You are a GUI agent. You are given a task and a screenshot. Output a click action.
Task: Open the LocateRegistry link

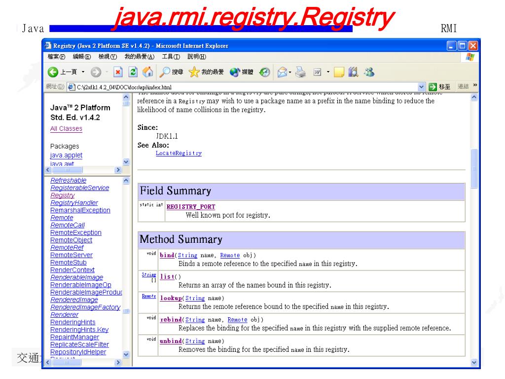tap(179, 153)
